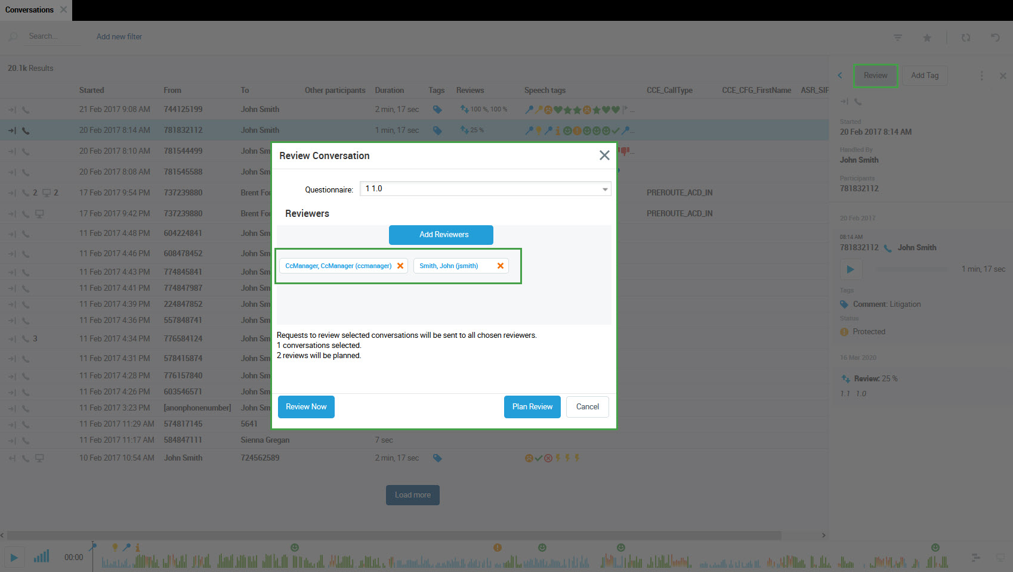Play the conversation in bottom player
This screenshot has width=1013, height=572.
14,558
